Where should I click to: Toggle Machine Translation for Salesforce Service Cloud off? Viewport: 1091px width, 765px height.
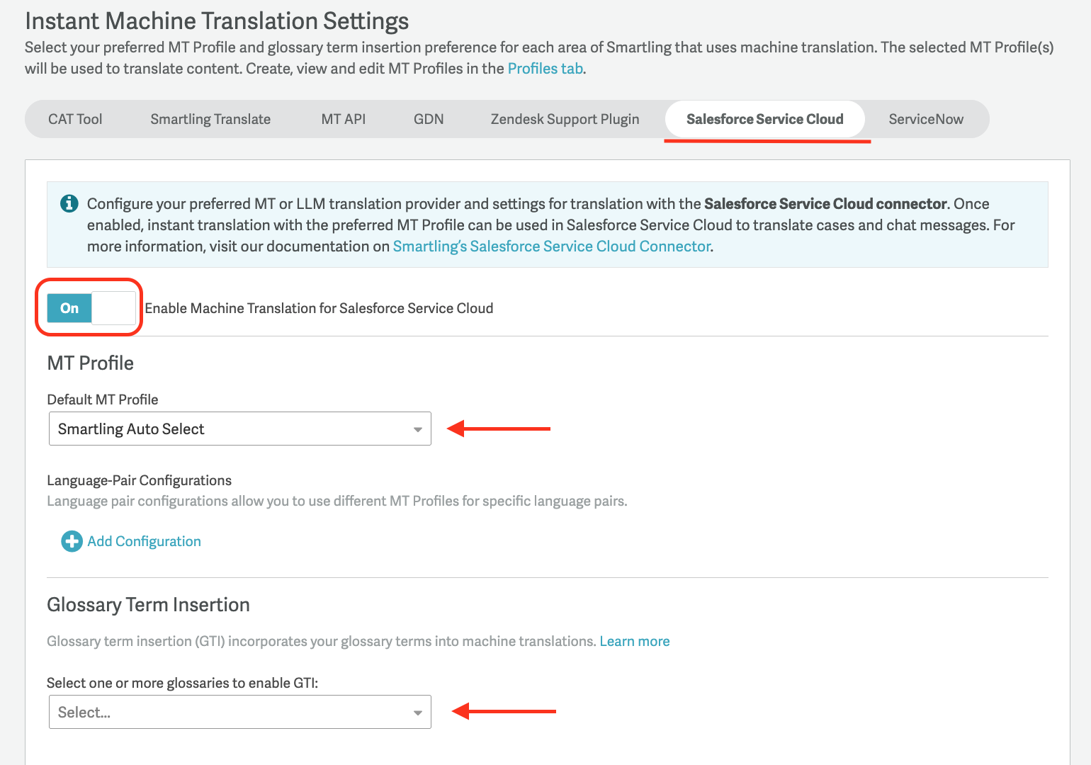point(91,308)
